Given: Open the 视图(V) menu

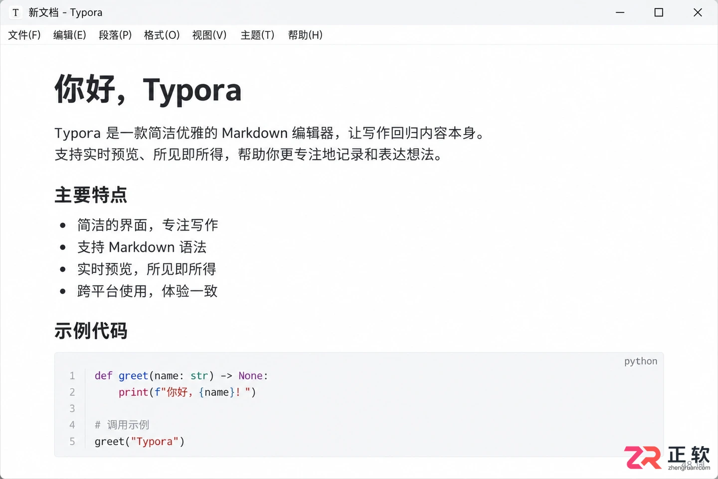Looking at the screenshot, I should click(x=209, y=35).
